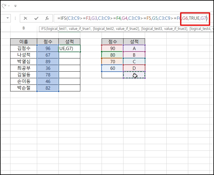Select the cell with 박손절
The width and height of the screenshot is (214, 175).
click(x=24, y=88)
